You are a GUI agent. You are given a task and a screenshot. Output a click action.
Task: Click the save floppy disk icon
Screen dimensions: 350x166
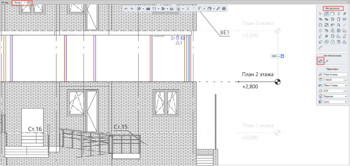point(154,9)
